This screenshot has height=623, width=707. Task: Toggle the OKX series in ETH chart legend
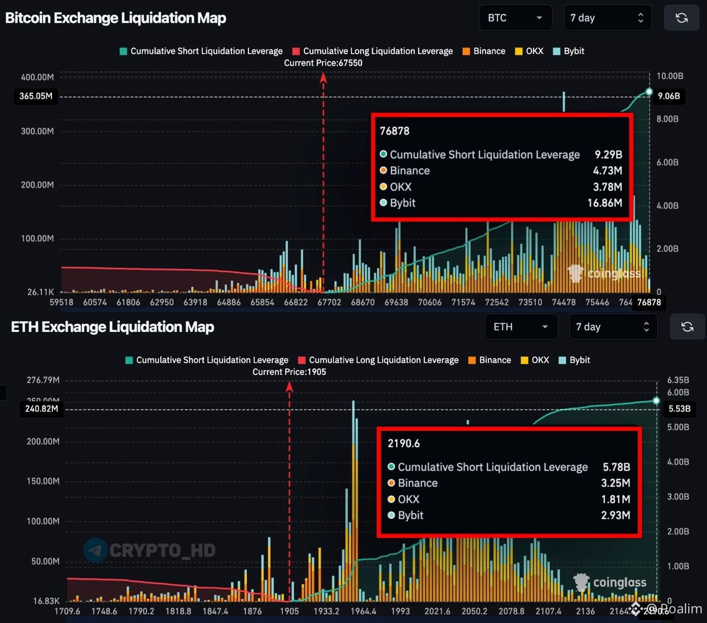pos(535,360)
